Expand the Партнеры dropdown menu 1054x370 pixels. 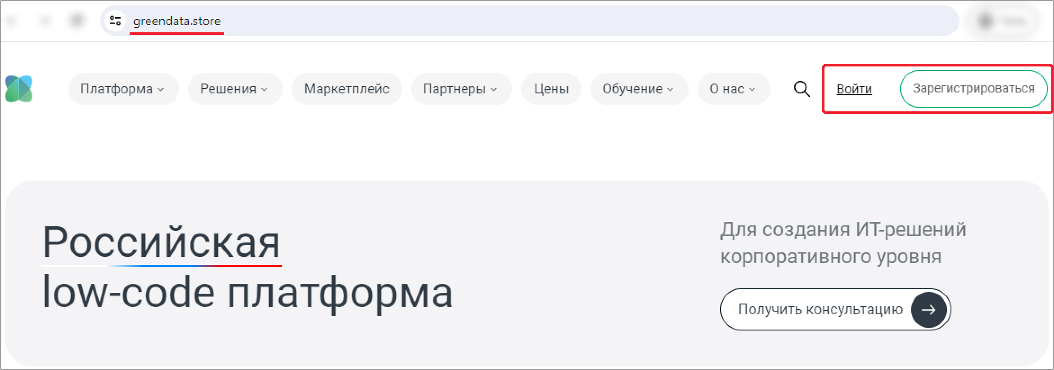click(461, 89)
